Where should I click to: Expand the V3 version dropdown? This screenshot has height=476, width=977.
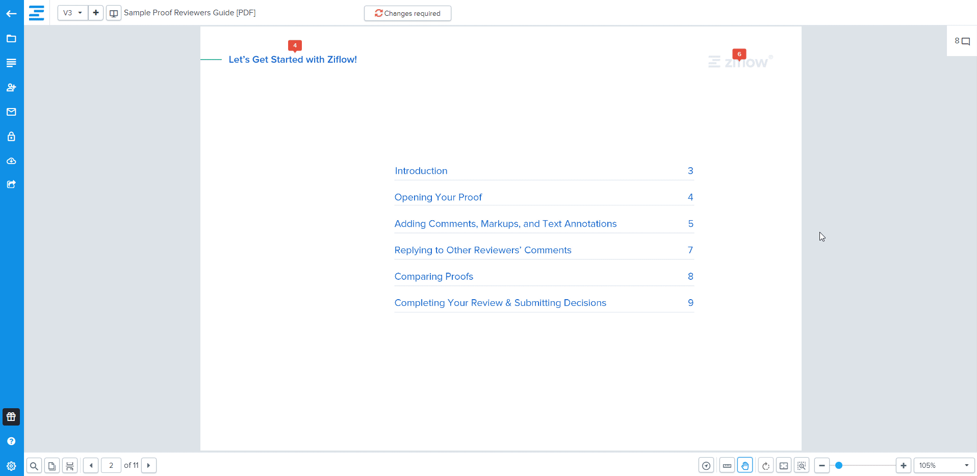pyautogui.click(x=72, y=13)
